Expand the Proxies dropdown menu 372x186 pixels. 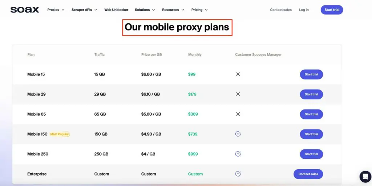(x=56, y=10)
